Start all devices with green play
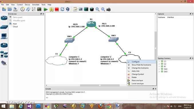 (x=45, y=9)
